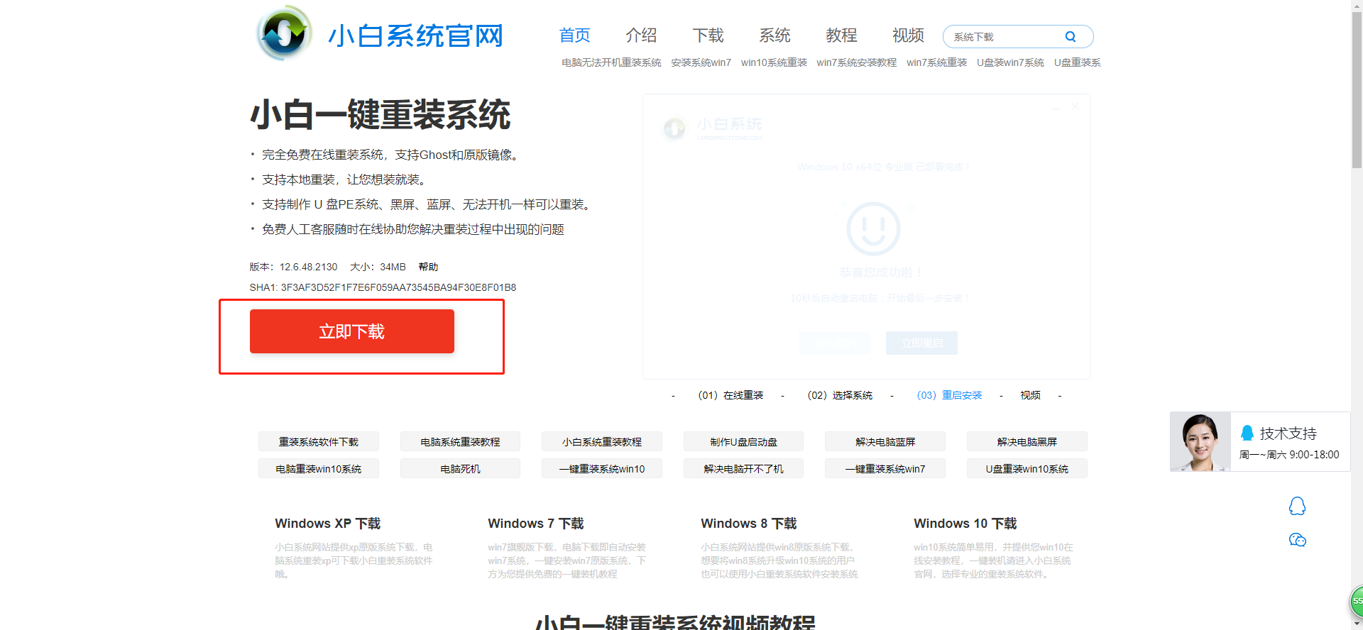Open the Windows 7 下载 heading link
This screenshot has height=630, width=1363.
536,524
